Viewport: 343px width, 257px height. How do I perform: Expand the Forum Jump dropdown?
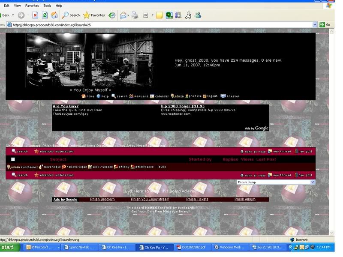(312, 182)
